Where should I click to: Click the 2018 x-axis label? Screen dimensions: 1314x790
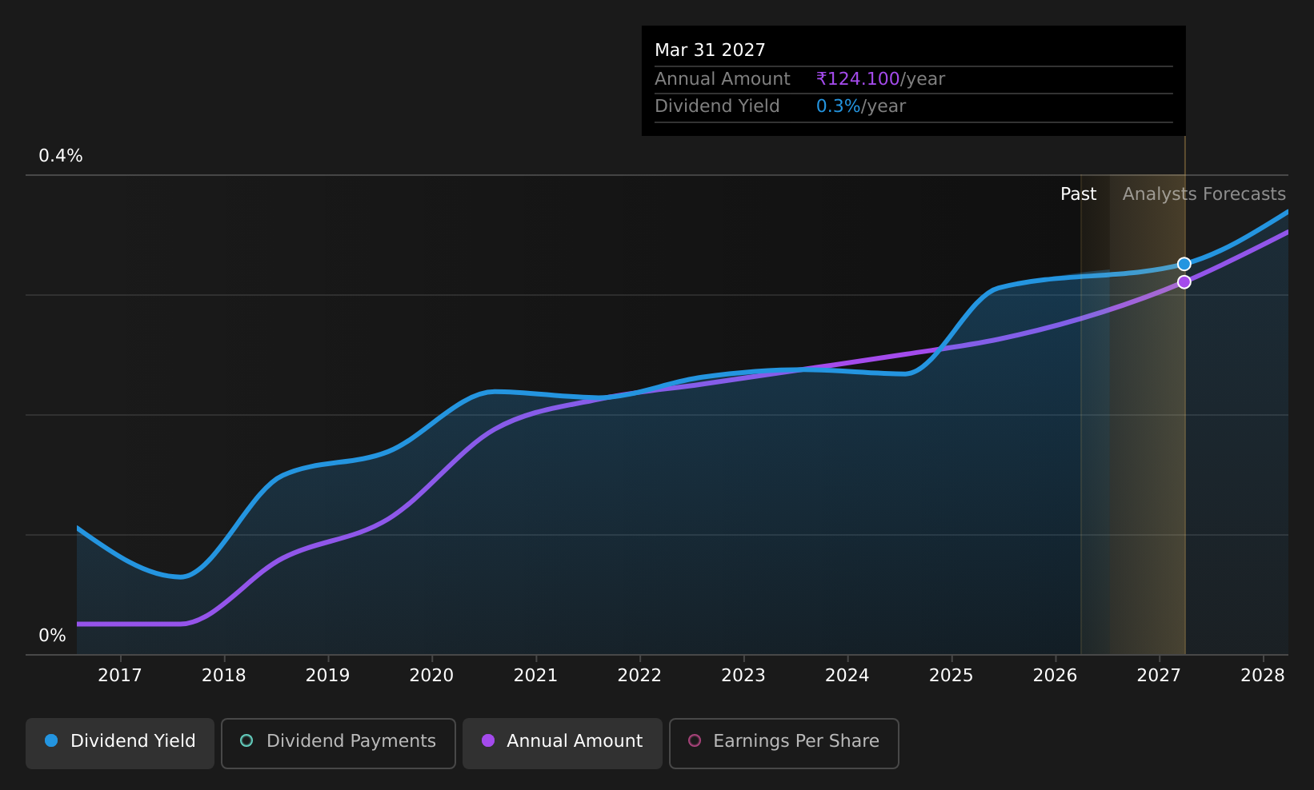click(x=224, y=676)
